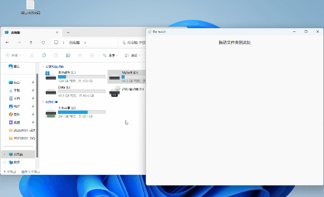
Task: Select the Delete trash icon
Action: click(92, 55)
